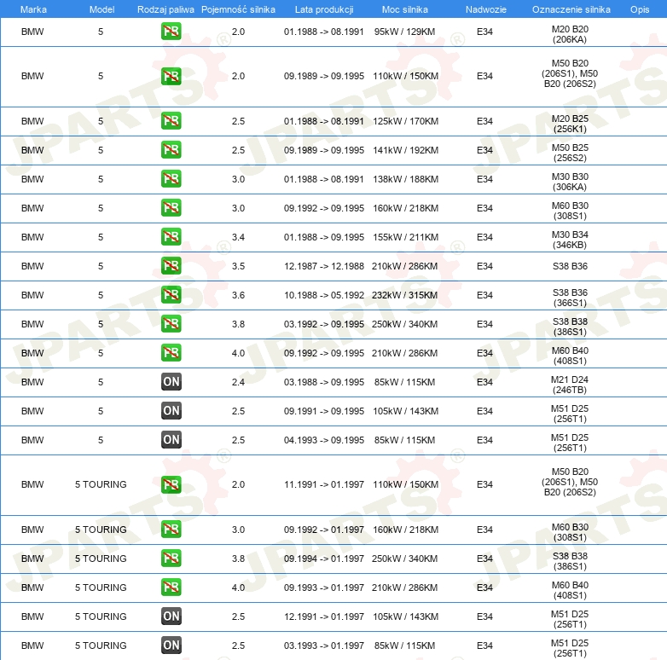
Task: Click the petrol icon in the 09.1992 -> 01.1997 Touring row
Action: (171, 529)
